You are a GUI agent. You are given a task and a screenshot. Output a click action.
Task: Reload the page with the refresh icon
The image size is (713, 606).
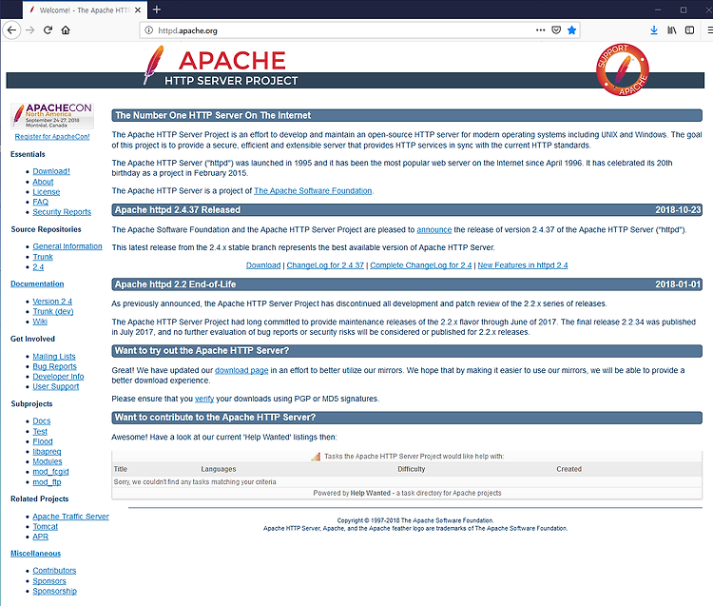tap(48, 30)
